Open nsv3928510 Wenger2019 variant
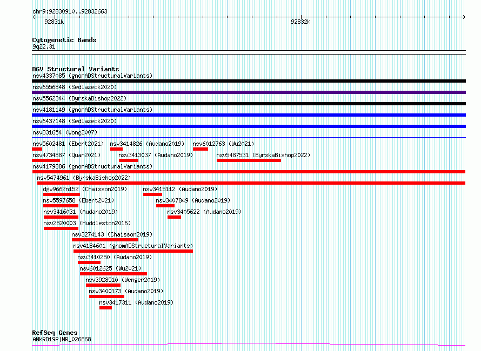 123,280
